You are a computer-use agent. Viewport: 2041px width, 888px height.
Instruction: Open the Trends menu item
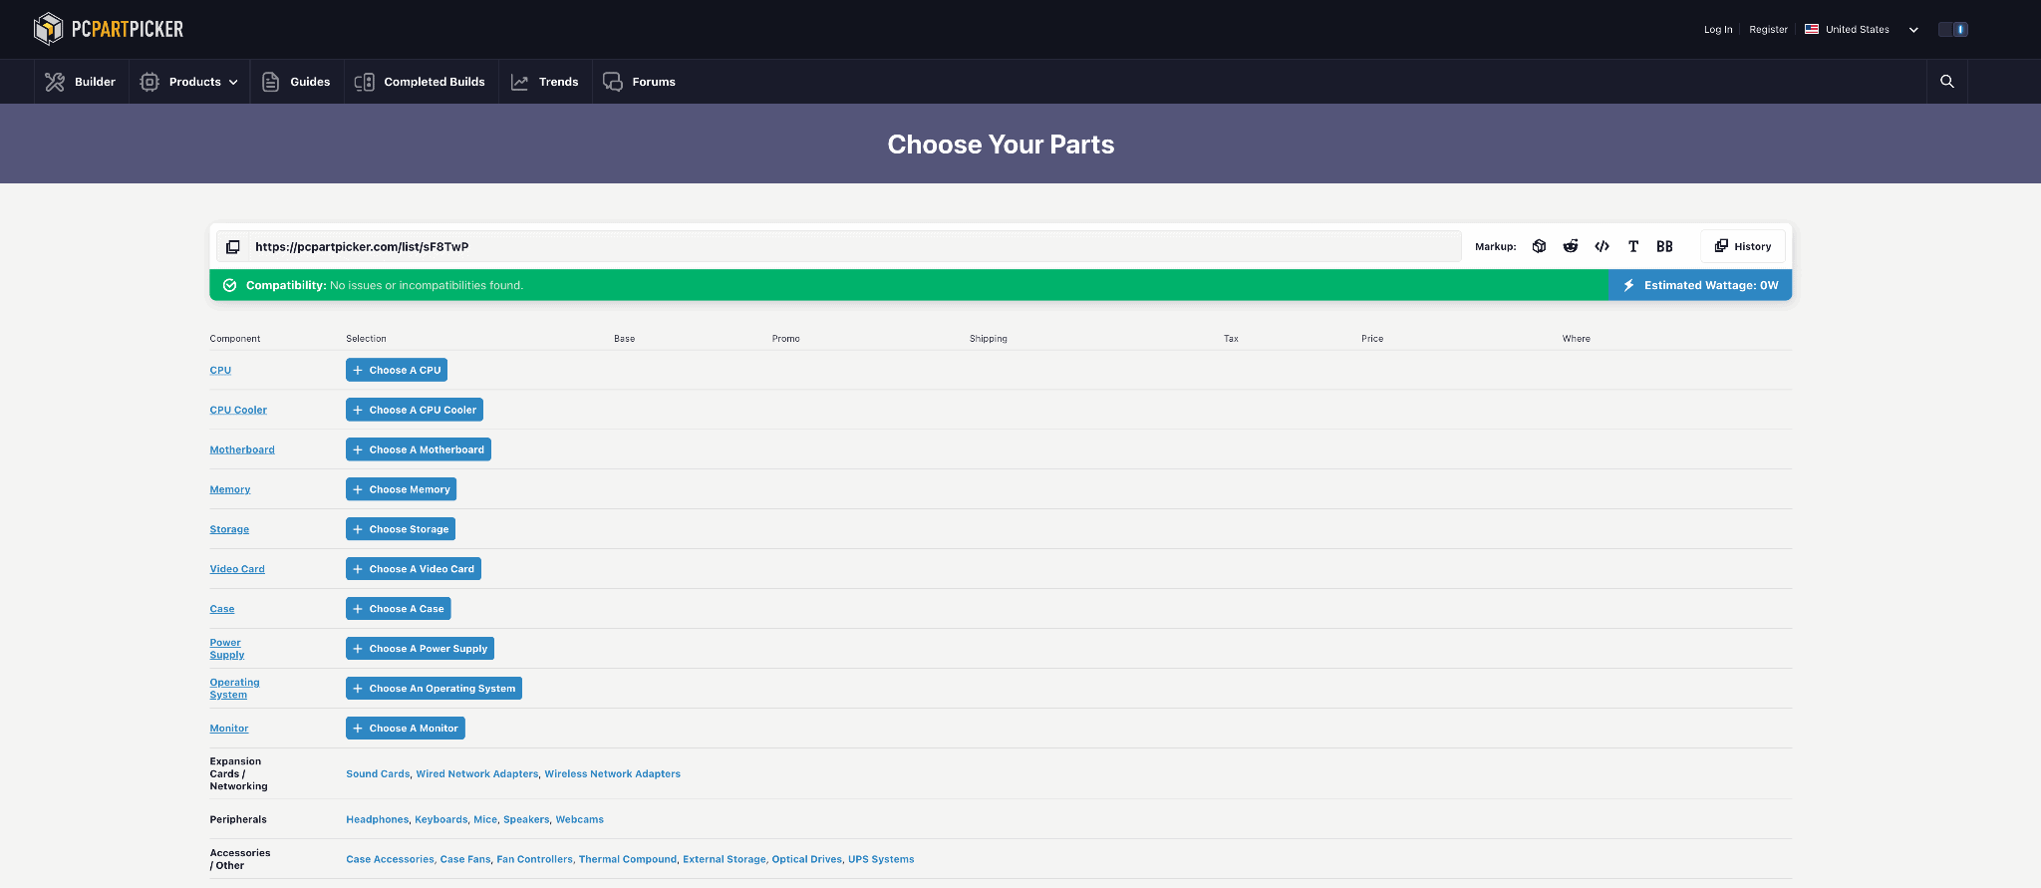pos(558,82)
